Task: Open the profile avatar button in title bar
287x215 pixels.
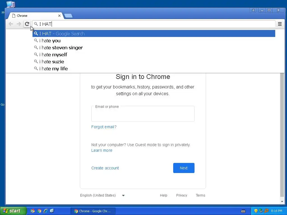Action: click(253, 10)
